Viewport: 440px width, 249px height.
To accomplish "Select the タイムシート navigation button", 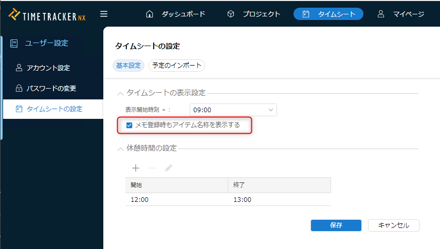I will (328, 14).
